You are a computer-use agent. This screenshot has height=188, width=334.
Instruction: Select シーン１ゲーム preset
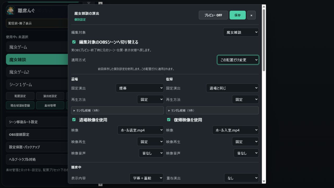coord(37,85)
